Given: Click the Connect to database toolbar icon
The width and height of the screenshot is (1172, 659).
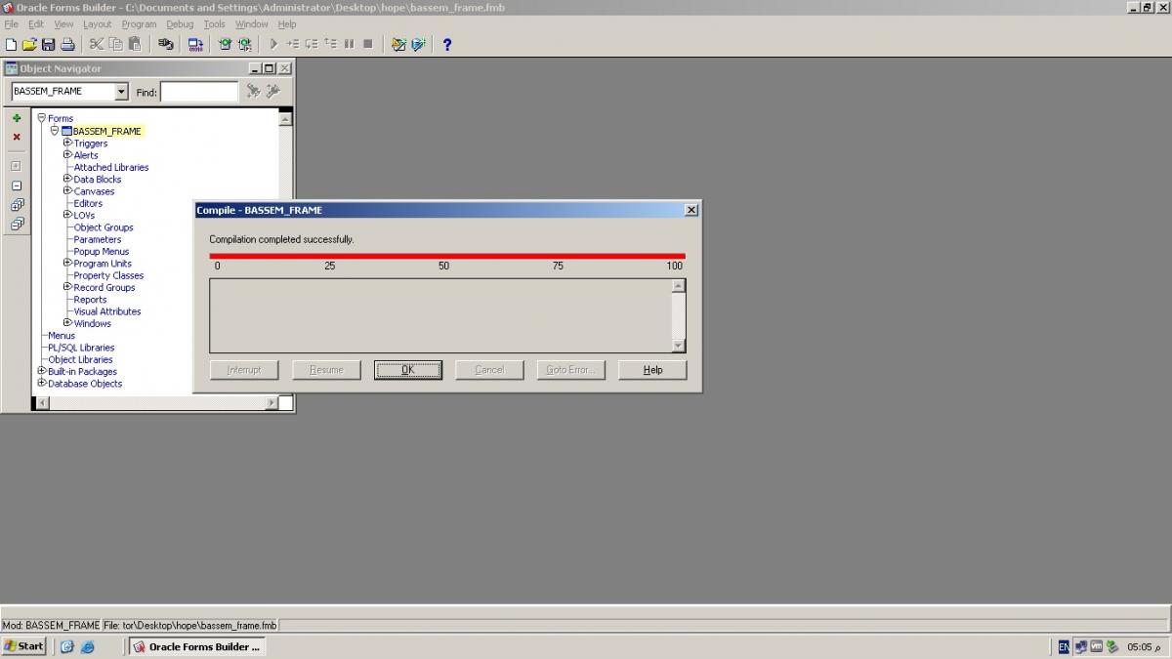Looking at the screenshot, I should pyautogui.click(x=166, y=44).
